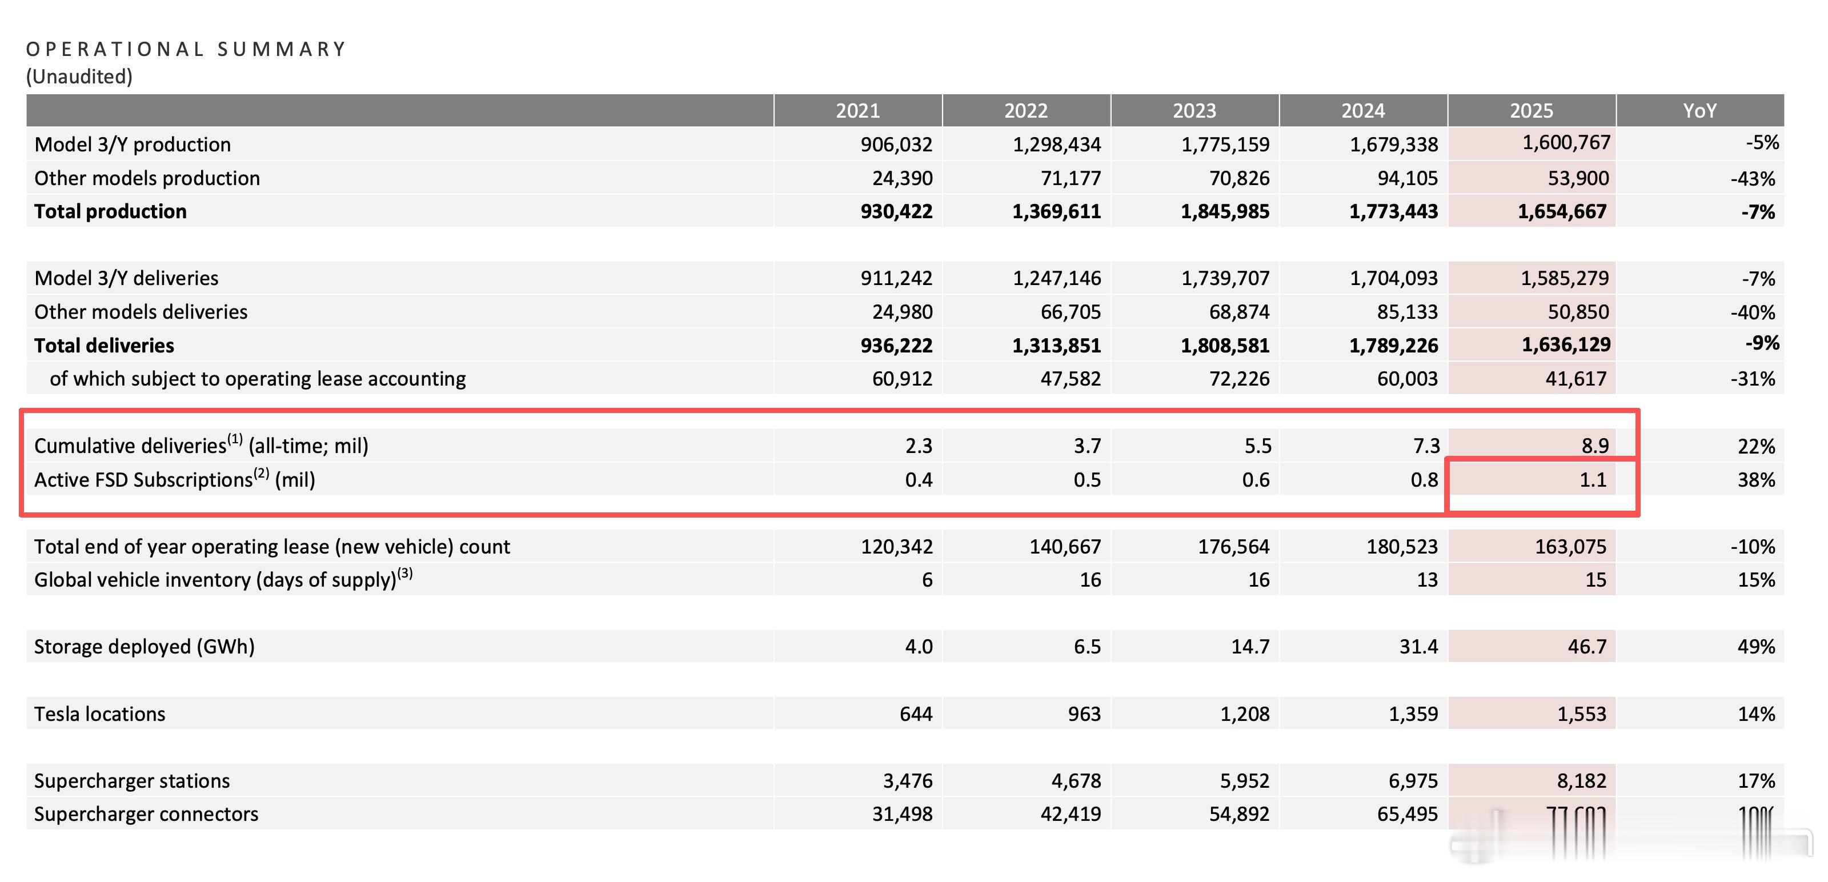Click 2024 Total production value 1,773,443
Screen dimensions: 1828x882
1393,211
